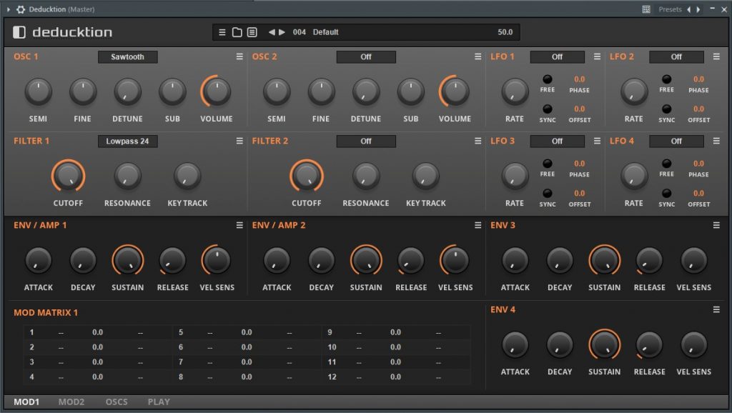Open the ENV / AMP 1 panel menu icon
This screenshot has height=413, width=732.
tap(239, 224)
